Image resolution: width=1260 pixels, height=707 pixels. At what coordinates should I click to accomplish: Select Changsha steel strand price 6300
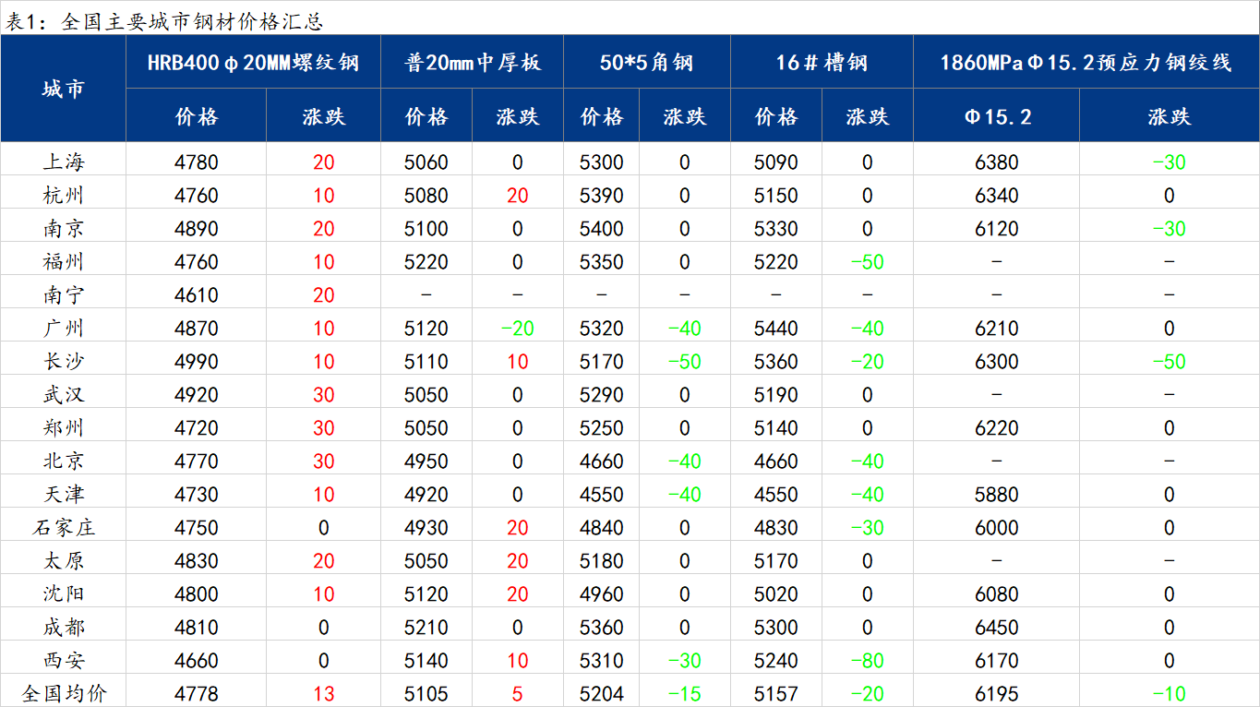[996, 362]
